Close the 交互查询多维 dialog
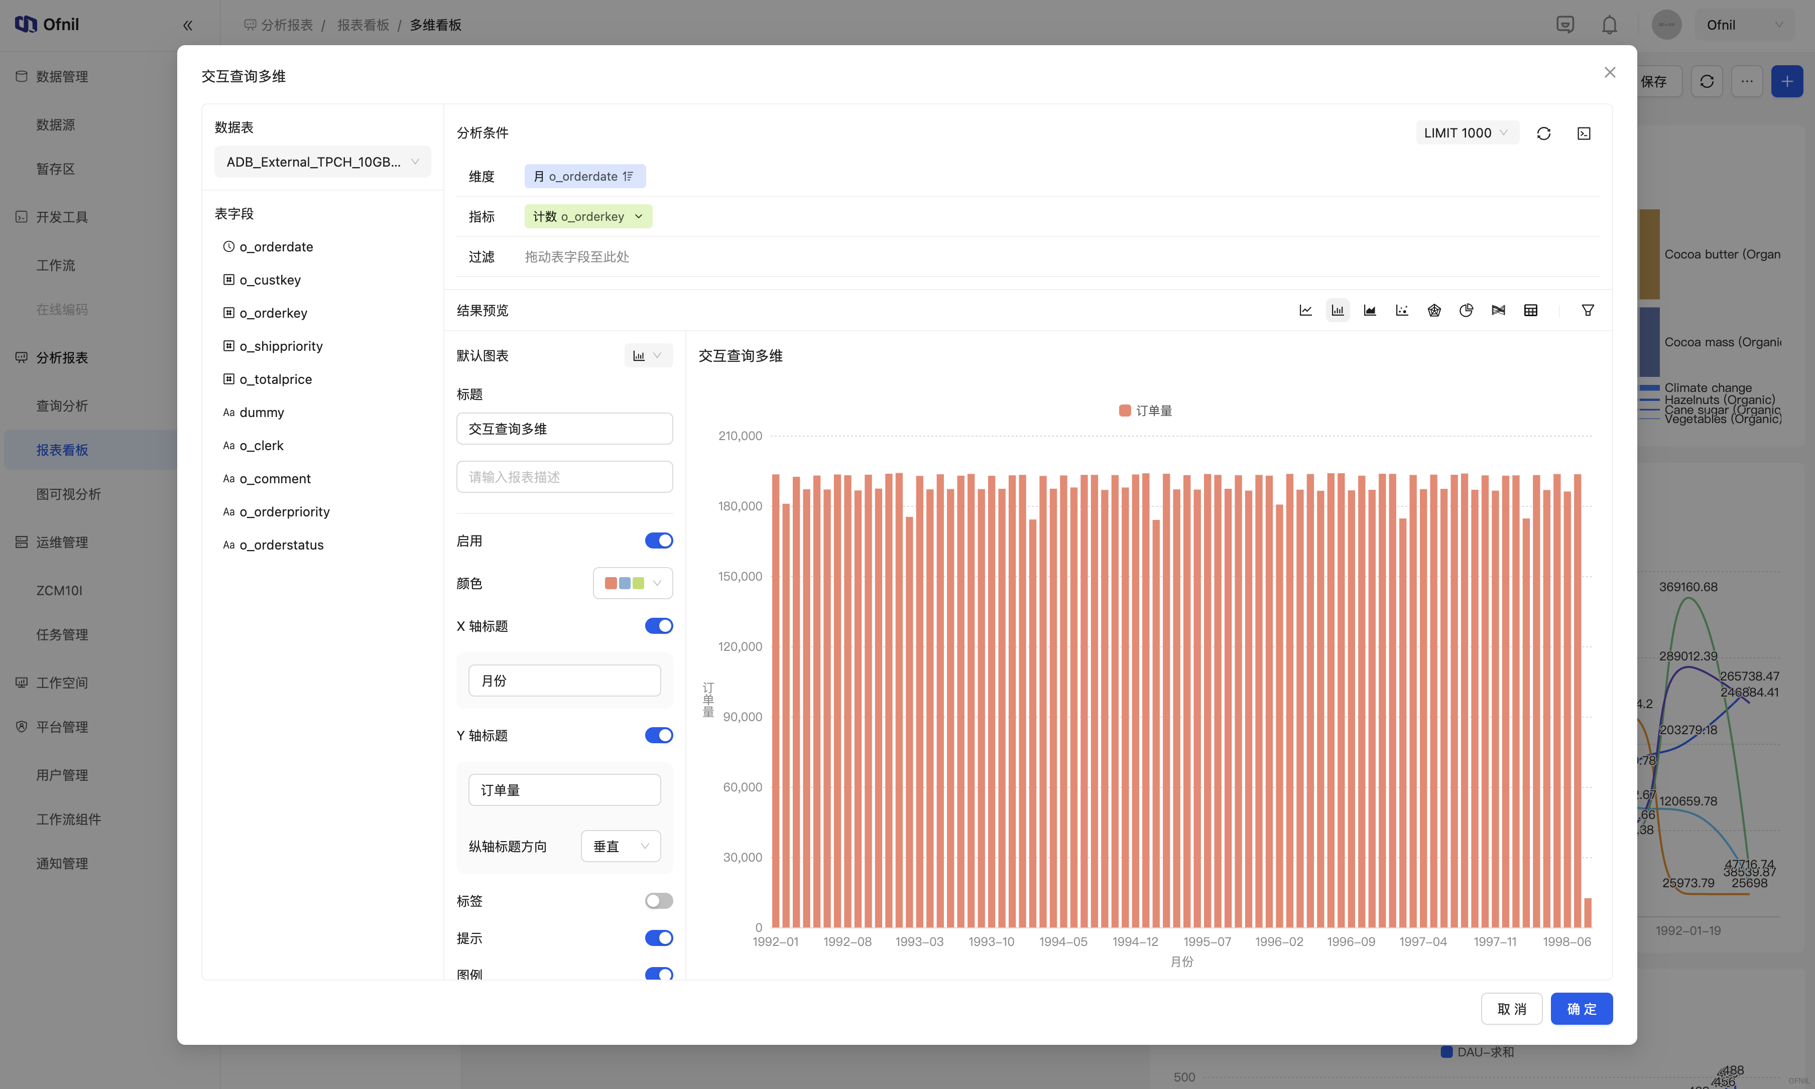 coord(1610,72)
